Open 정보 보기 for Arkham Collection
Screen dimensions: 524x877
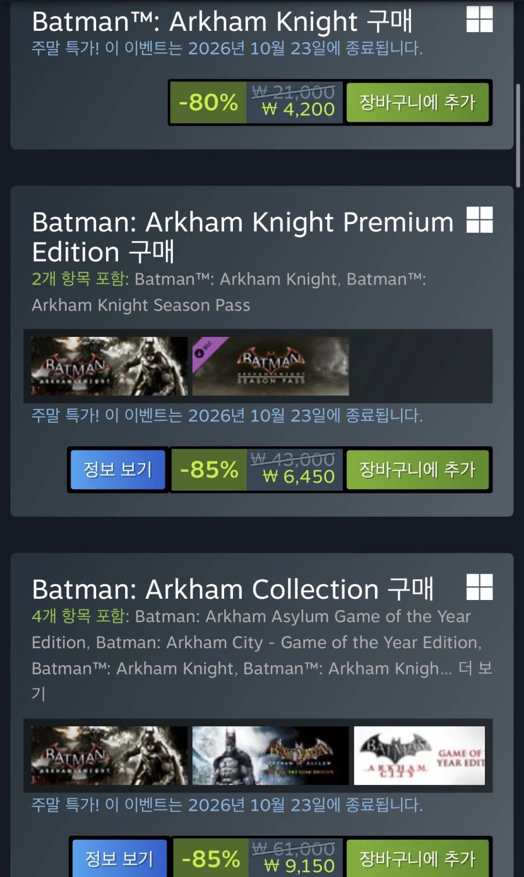(119, 858)
